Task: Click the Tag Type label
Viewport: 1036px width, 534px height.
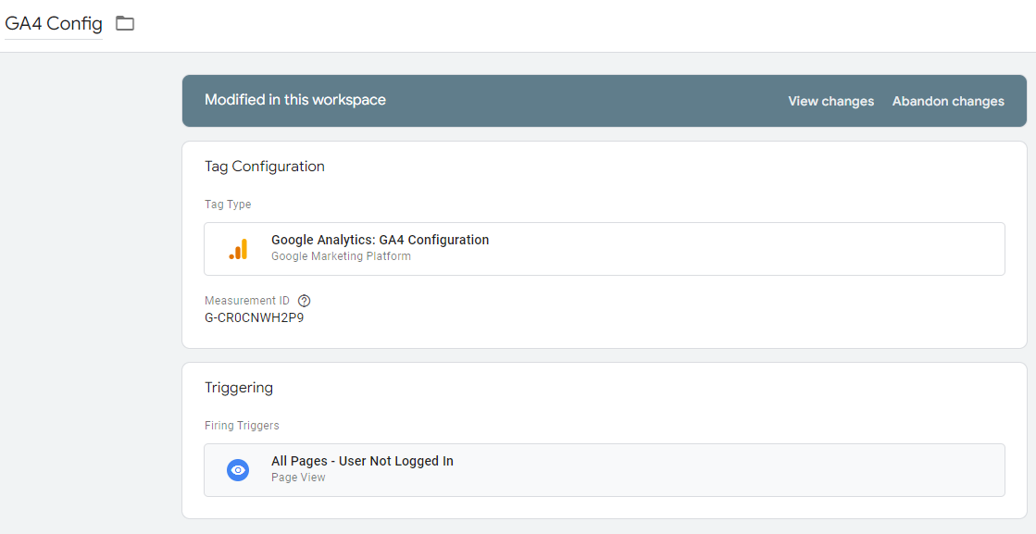Action: pyautogui.click(x=228, y=205)
